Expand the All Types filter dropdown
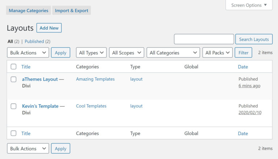The image size is (278, 159). pos(91,53)
